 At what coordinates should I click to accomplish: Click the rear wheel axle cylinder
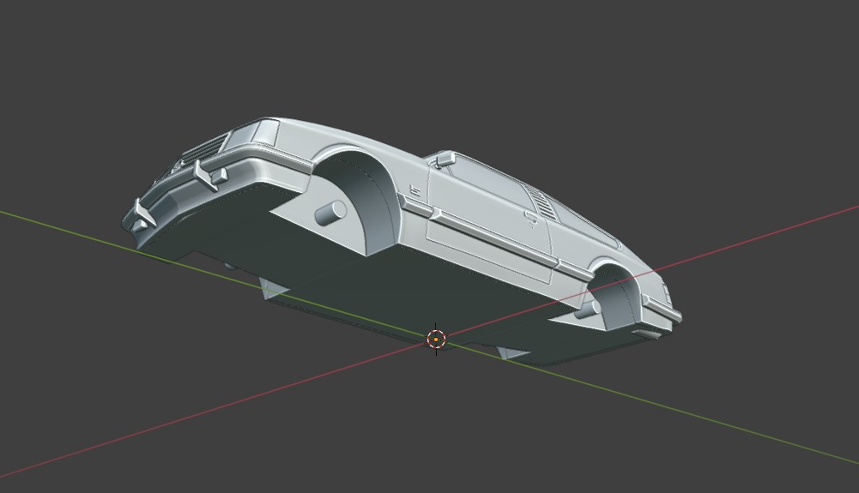(x=587, y=310)
